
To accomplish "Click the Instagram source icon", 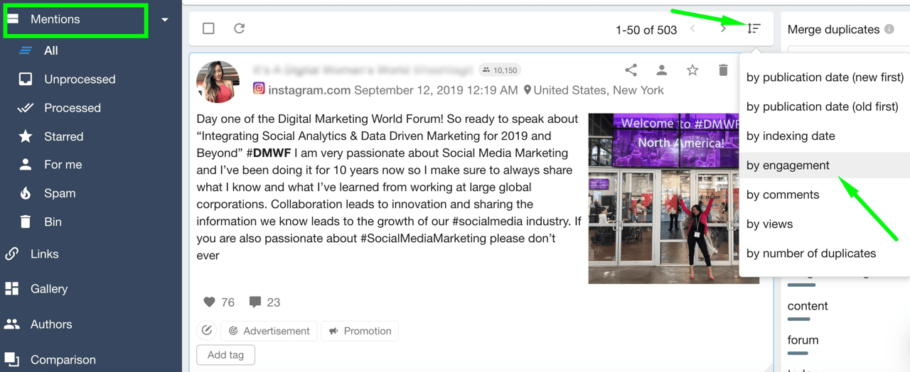I will (x=259, y=89).
